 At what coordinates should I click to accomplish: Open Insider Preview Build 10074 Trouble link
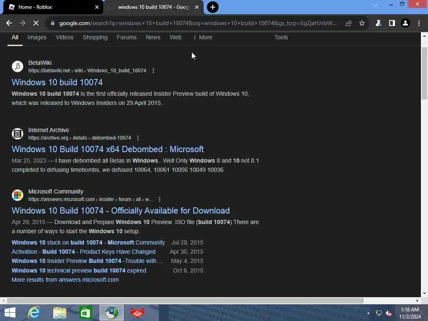point(87,261)
